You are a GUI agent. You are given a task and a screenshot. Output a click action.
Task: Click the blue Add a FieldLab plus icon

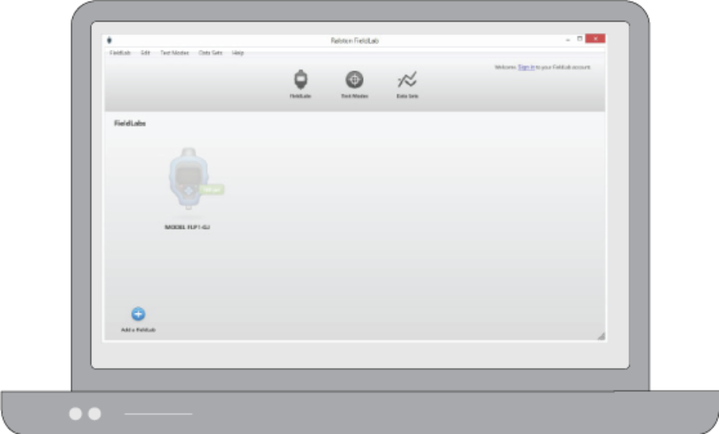tap(138, 314)
